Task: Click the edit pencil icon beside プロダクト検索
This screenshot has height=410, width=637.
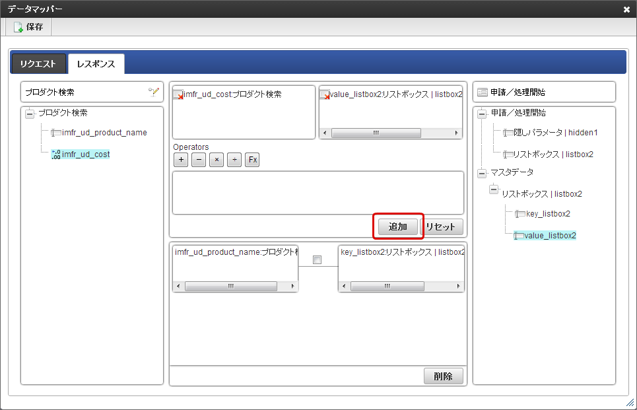Action: click(x=154, y=92)
